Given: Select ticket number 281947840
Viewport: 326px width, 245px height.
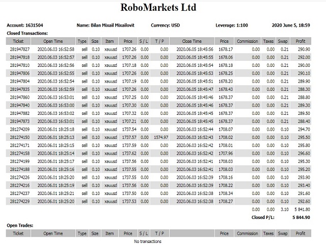Looking at the screenshot, I should 20,106.
